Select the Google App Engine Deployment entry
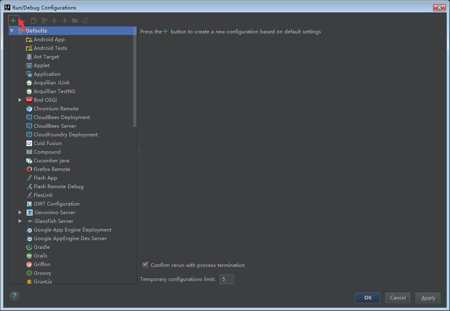 tap(73, 230)
